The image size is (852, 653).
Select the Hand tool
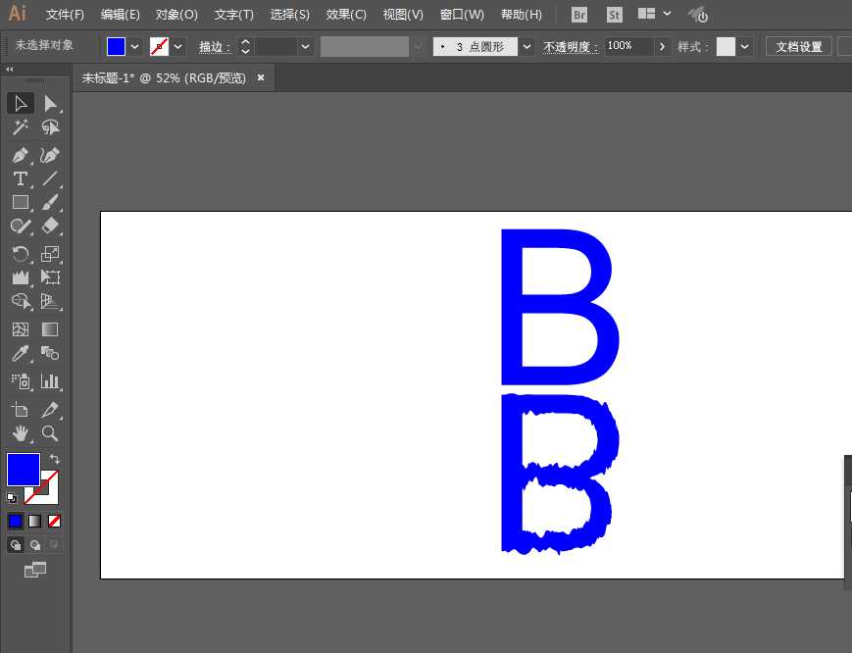[20, 433]
